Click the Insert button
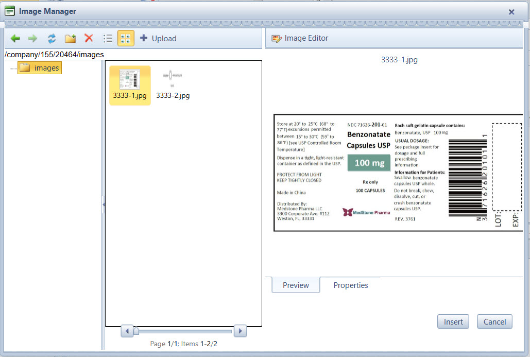Image resolution: width=530 pixels, height=357 pixels. 453,321
